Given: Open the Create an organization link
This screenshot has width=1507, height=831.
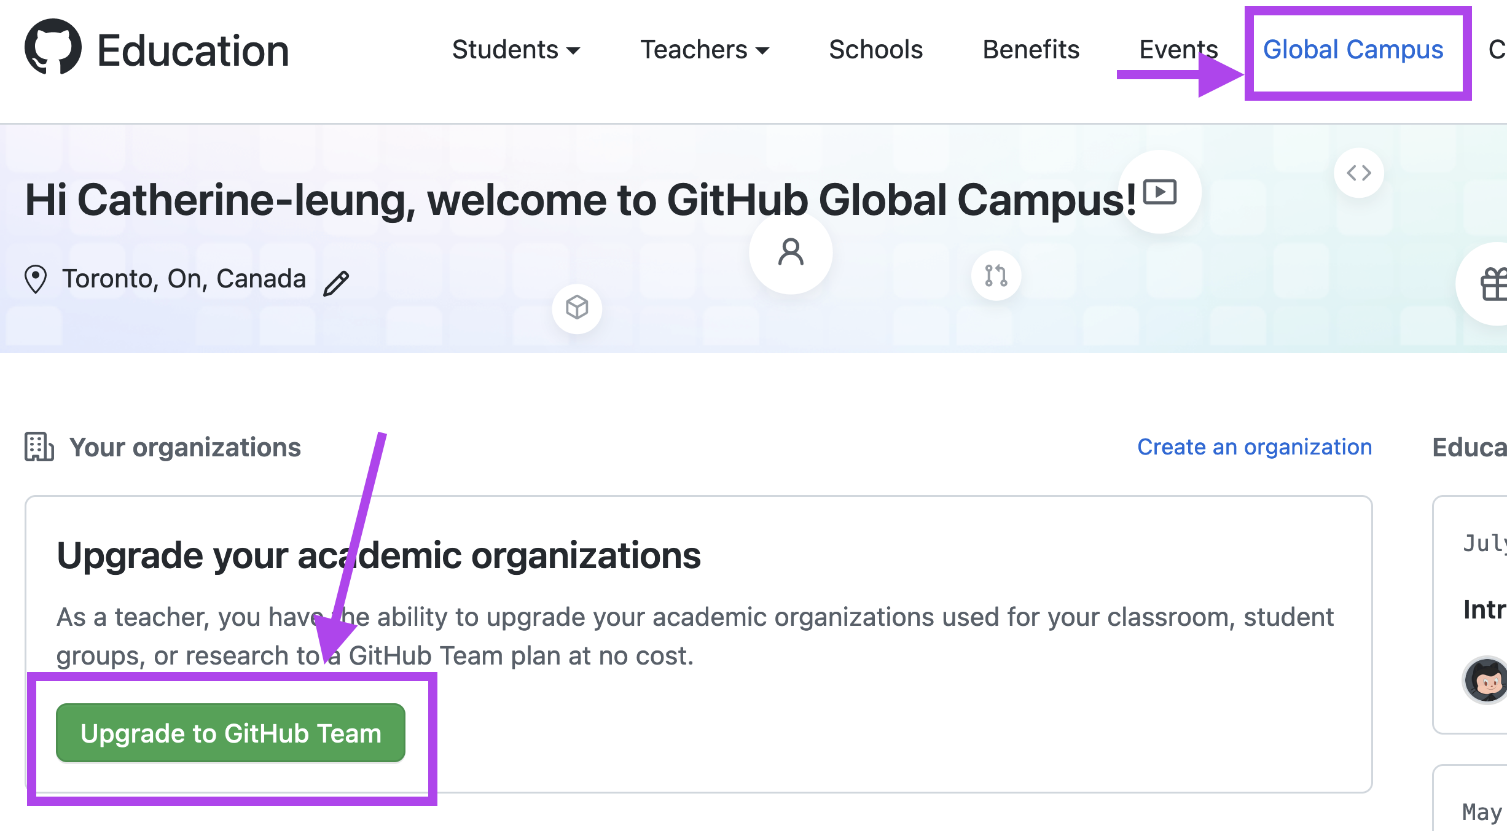Looking at the screenshot, I should point(1255,447).
